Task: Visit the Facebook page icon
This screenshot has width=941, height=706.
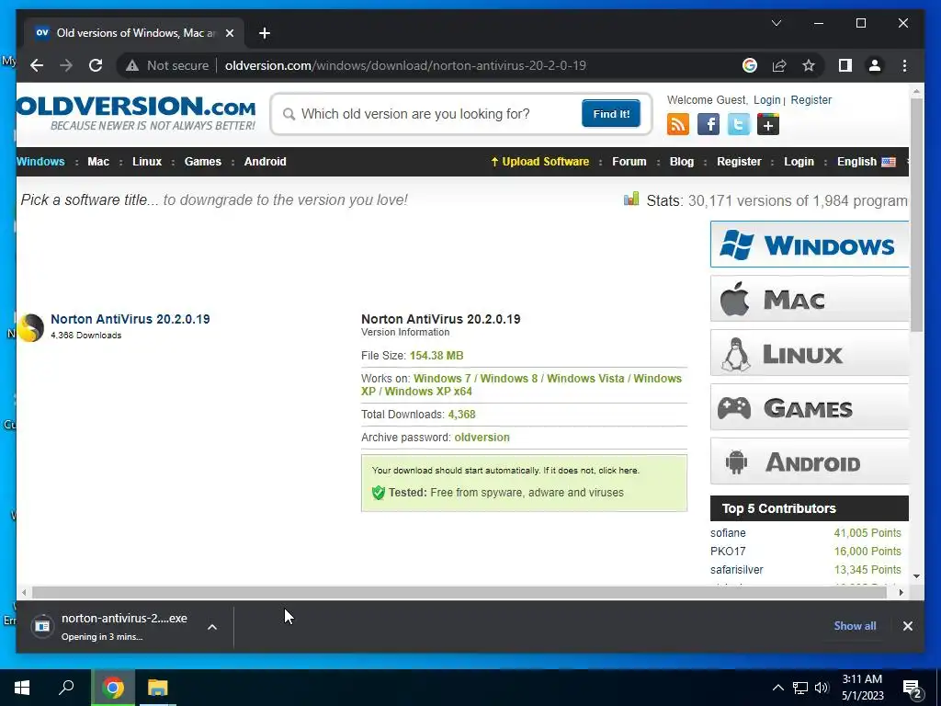Action: point(709,125)
